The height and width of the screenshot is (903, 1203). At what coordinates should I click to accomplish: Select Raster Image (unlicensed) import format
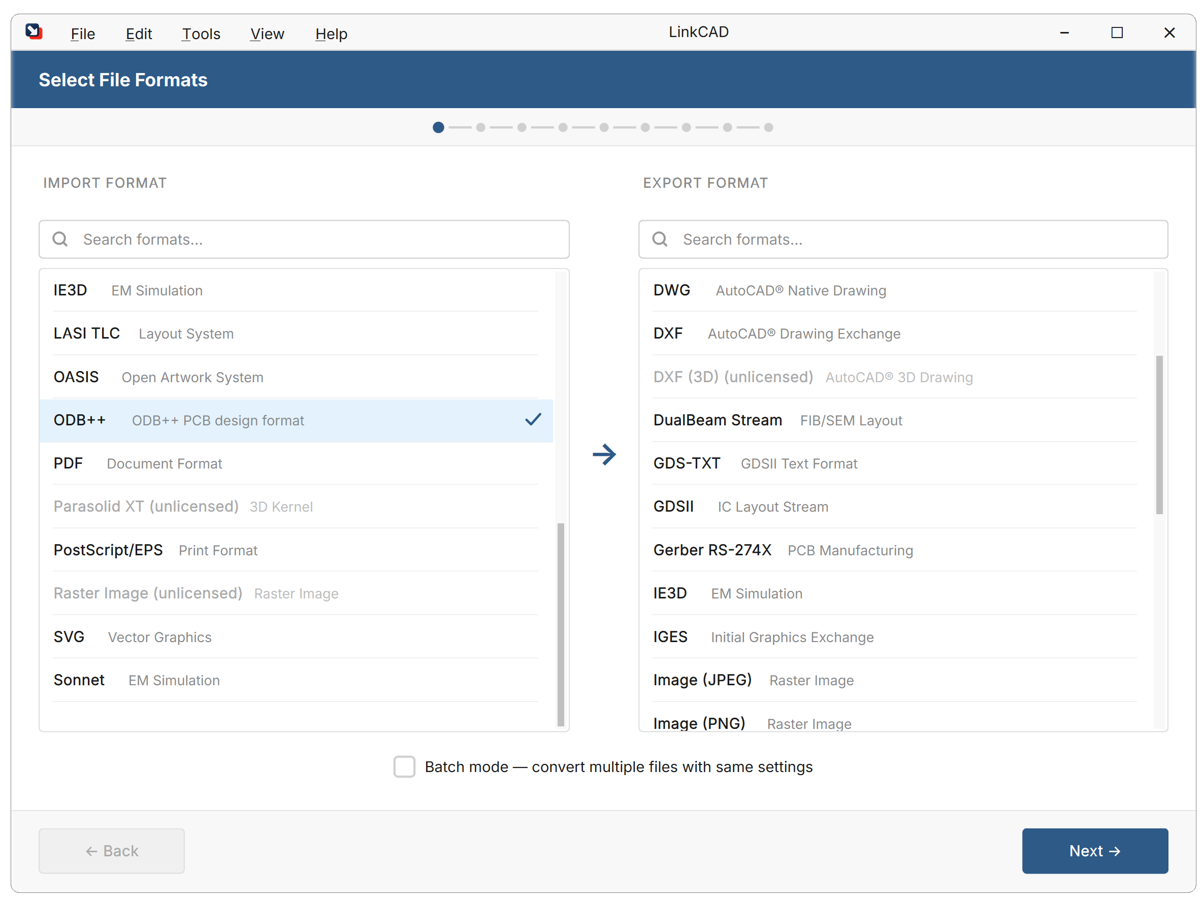pyautogui.click(x=297, y=593)
